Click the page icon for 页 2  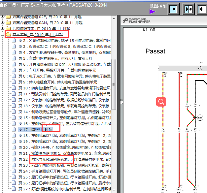14,40
